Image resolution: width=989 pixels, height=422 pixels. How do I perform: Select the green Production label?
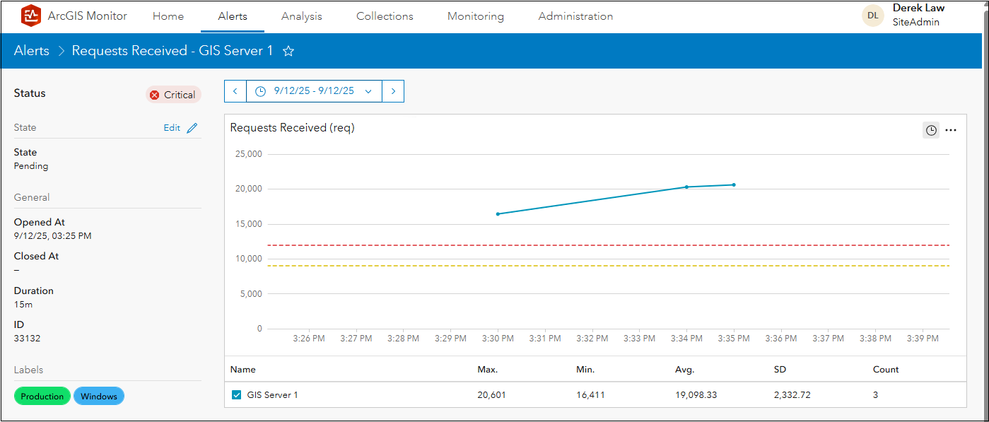coord(42,397)
